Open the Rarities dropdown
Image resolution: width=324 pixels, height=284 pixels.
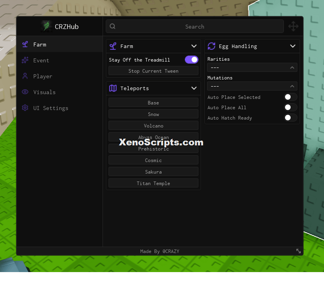tap(252, 68)
